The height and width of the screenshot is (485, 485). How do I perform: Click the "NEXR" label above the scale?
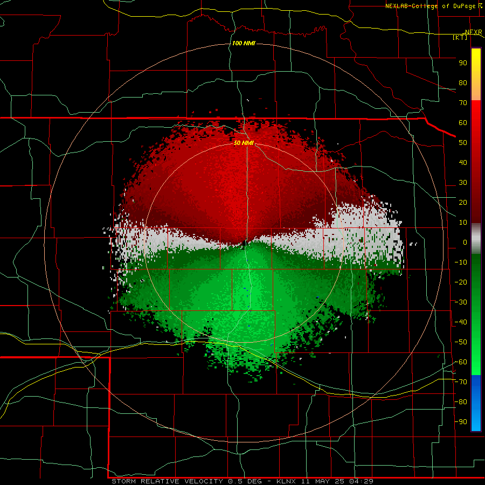473,32
